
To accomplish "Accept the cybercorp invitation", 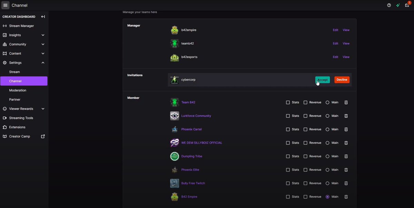I will click(323, 80).
